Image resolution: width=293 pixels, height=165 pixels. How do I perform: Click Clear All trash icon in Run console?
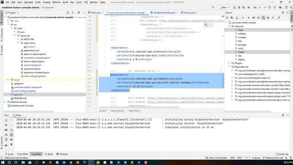click(x=11, y=144)
